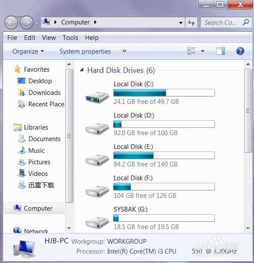Expand the arrow after Computer in the address bar
Image resolution: width=254 pixels, height=263 pixels.
tap(95, 22)
